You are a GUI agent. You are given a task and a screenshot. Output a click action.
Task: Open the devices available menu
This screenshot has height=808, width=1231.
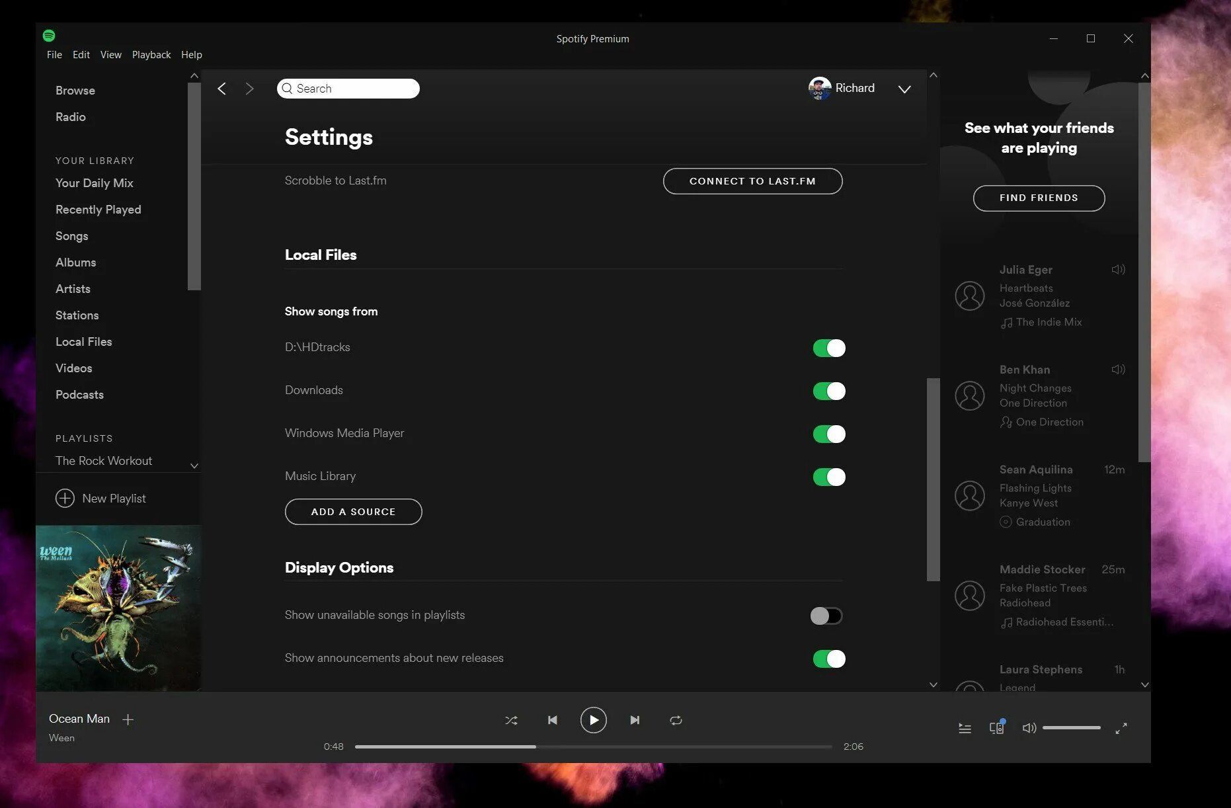tap(997, 727)
